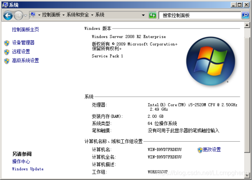Select 控制面板 breadcrumb segment
Viewport: 252px width, 180px height.
(x=51, y=15)
